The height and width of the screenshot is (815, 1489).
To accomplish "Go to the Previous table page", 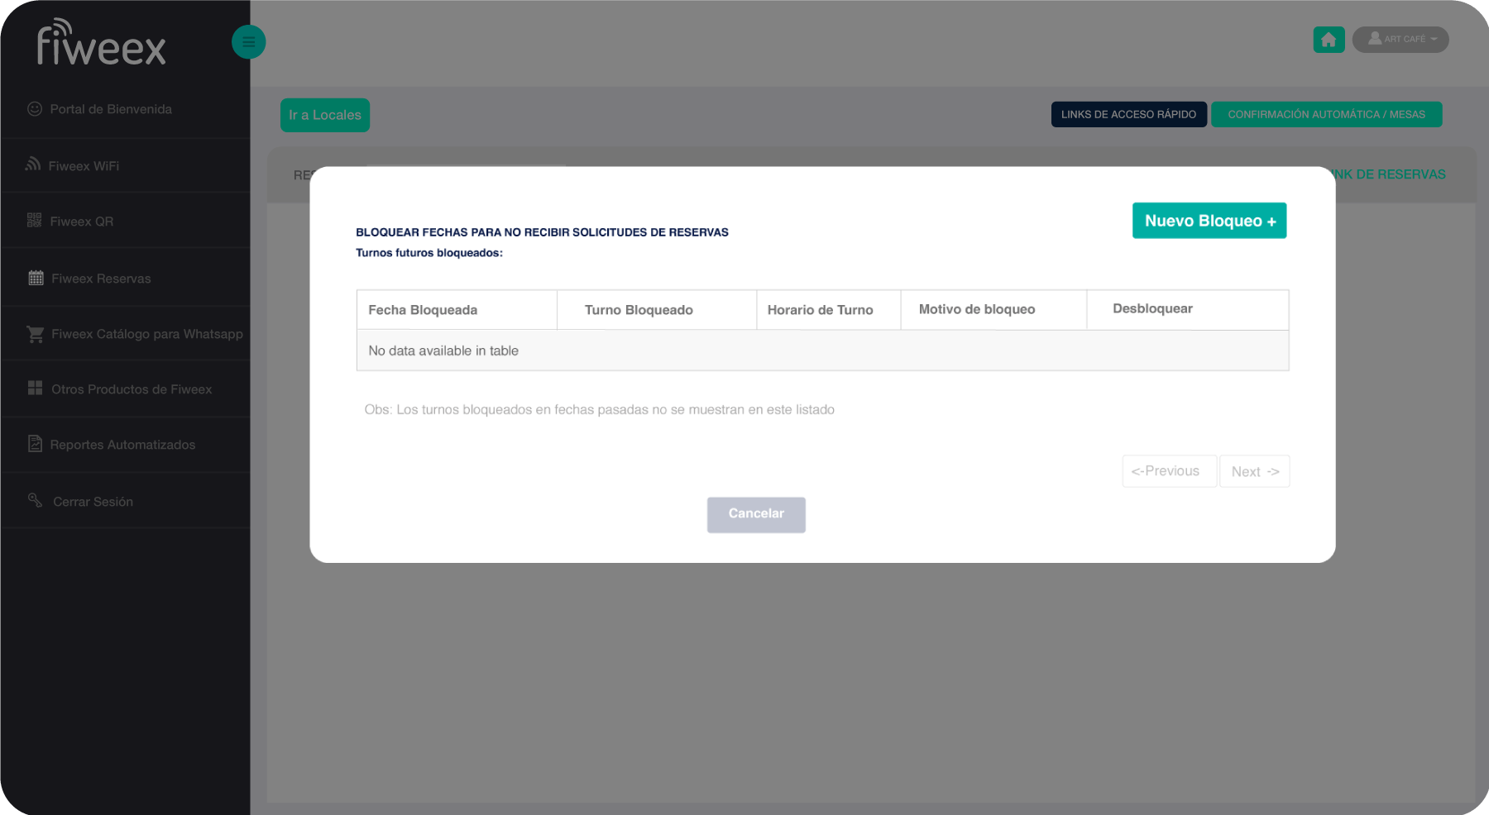I will (1168, 471).
